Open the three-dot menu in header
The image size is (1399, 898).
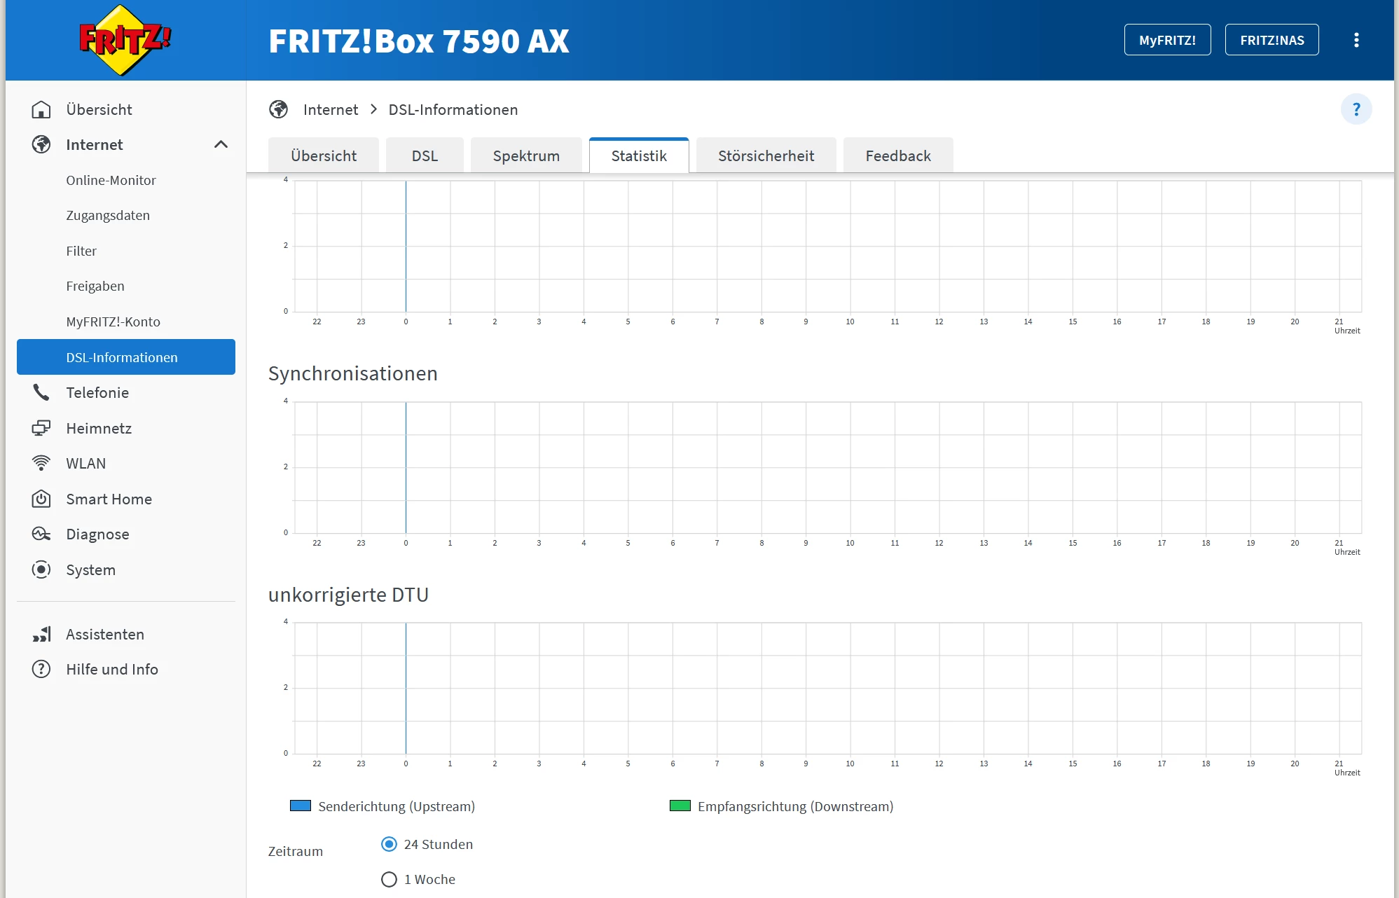1356,40
